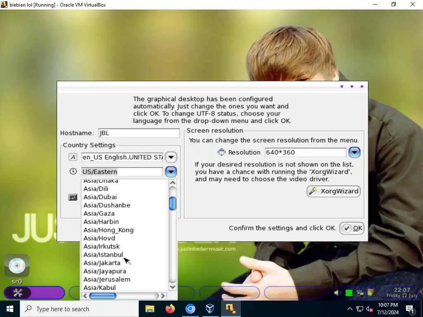This screenshot has height=317, width=423.
Task: Open VirtualBox Manager taskbar icon
Action: 210,309
